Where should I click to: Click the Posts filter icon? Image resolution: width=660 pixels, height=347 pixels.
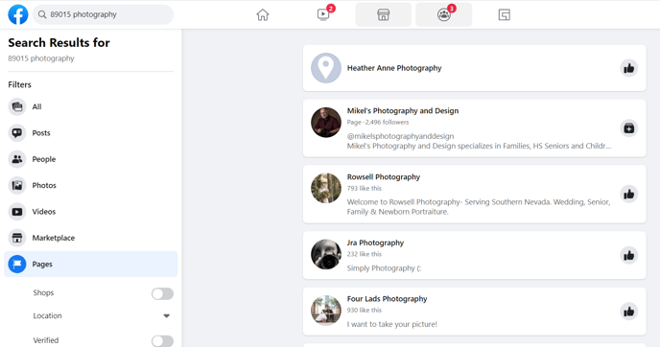coord(17,133)
